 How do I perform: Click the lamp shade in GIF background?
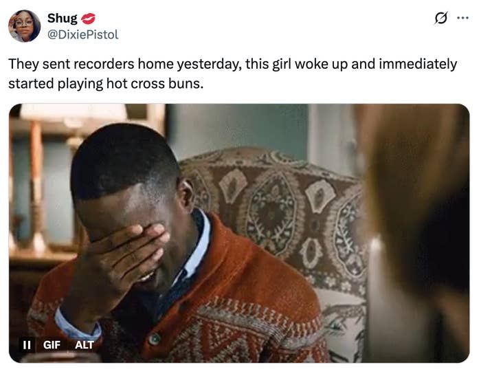point(74,112)
